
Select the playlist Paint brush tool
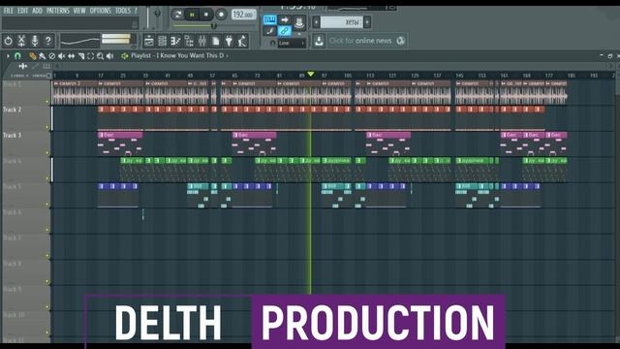(x=43, y=56)
